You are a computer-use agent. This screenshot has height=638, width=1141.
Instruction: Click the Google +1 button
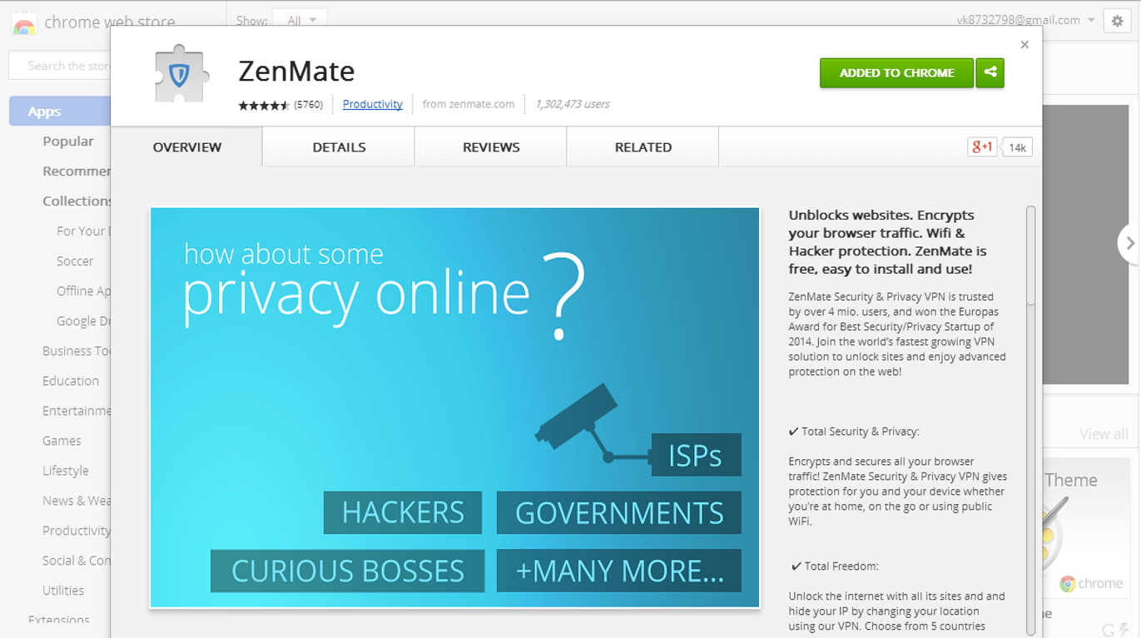(982, 147)
